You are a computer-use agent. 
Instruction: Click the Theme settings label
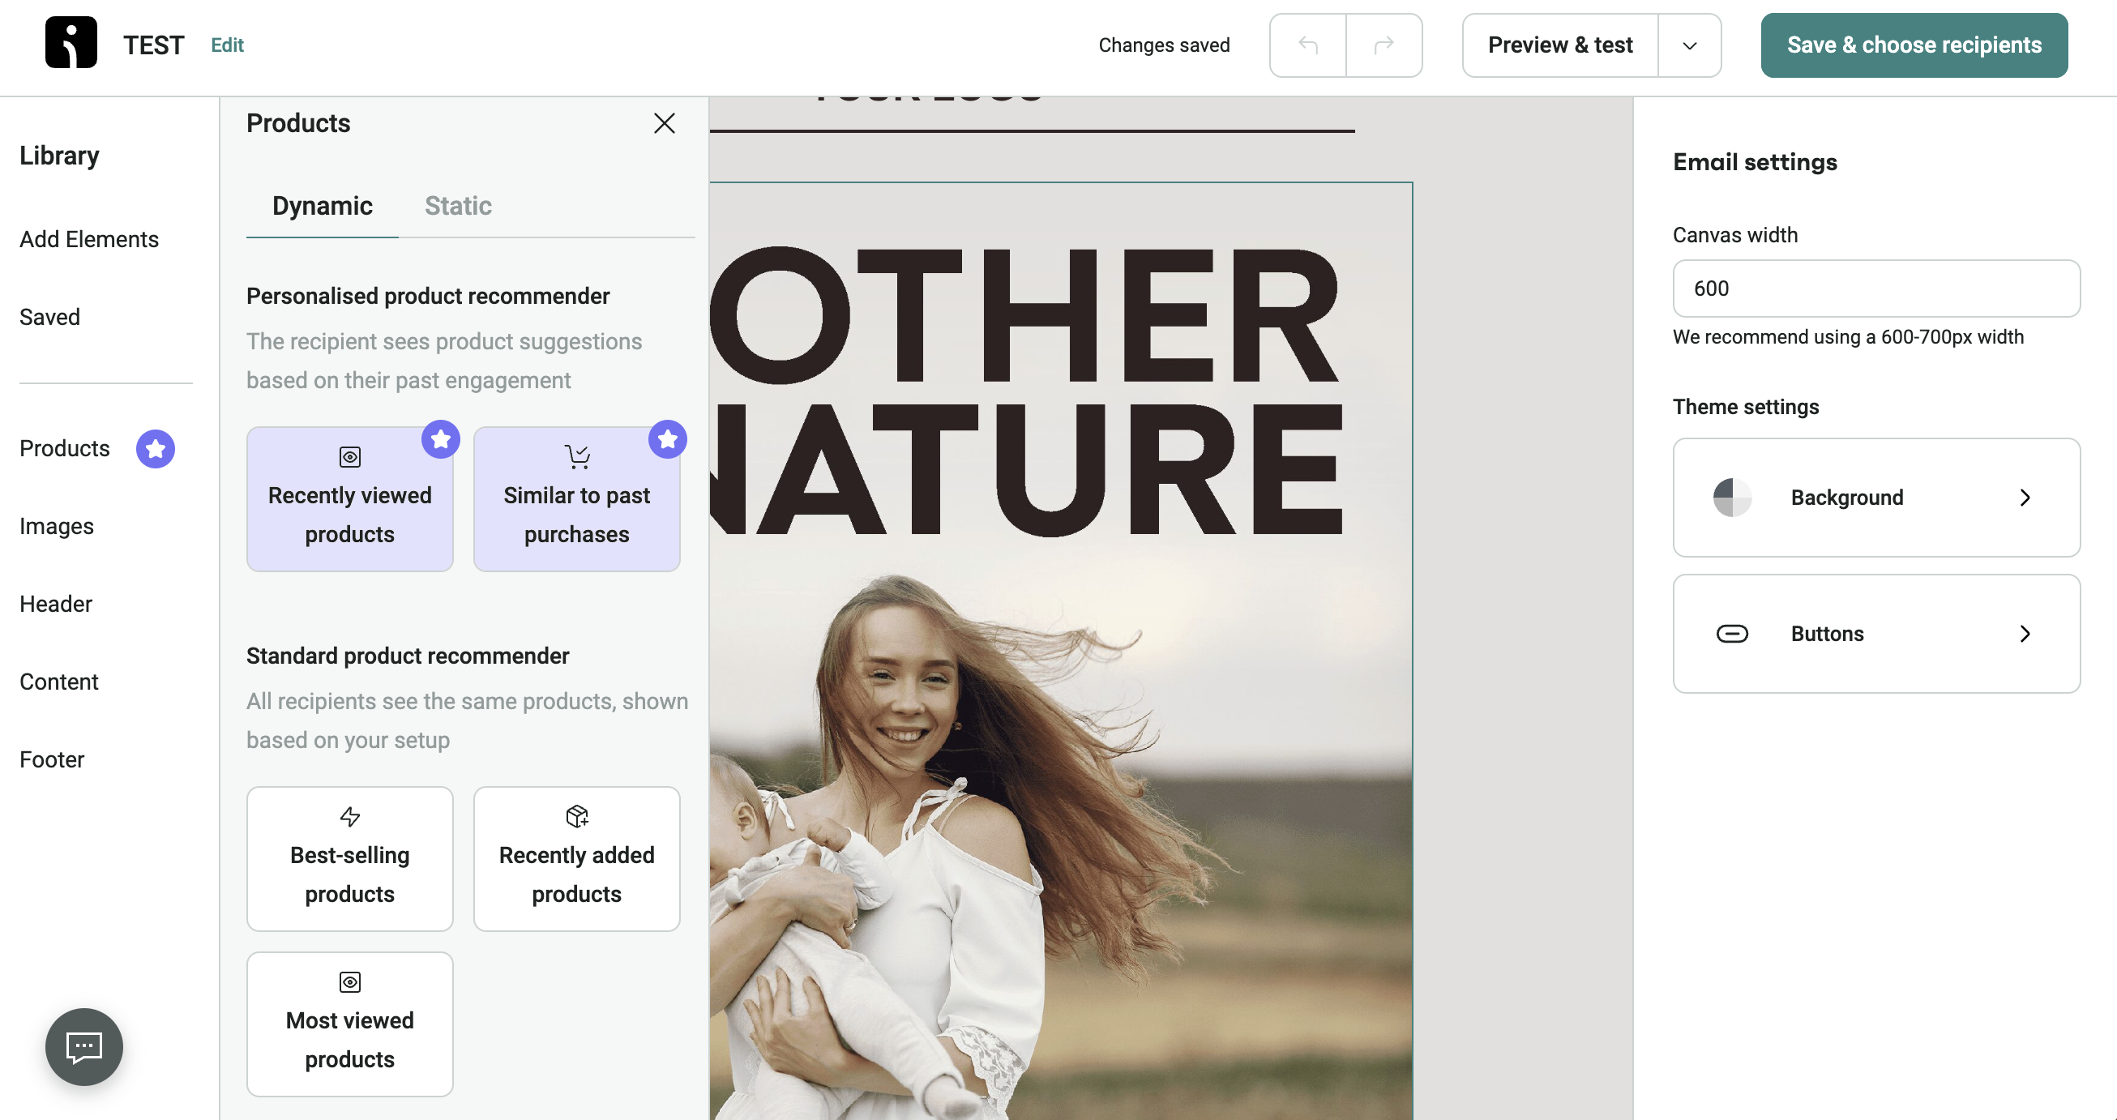coord(1746,407)
